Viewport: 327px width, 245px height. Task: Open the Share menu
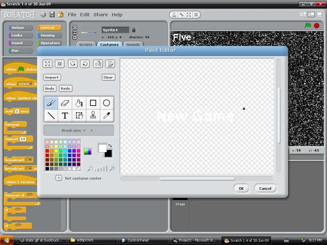point(101,15)
